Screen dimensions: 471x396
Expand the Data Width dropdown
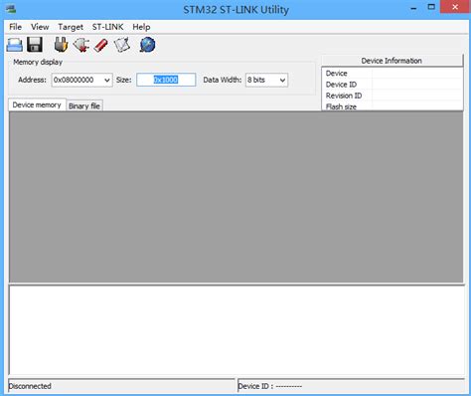click(282, 80)
